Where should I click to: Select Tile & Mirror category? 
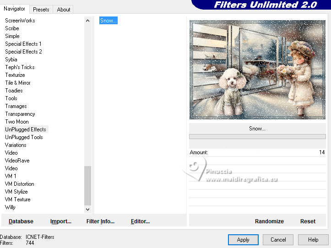point(18,83)
